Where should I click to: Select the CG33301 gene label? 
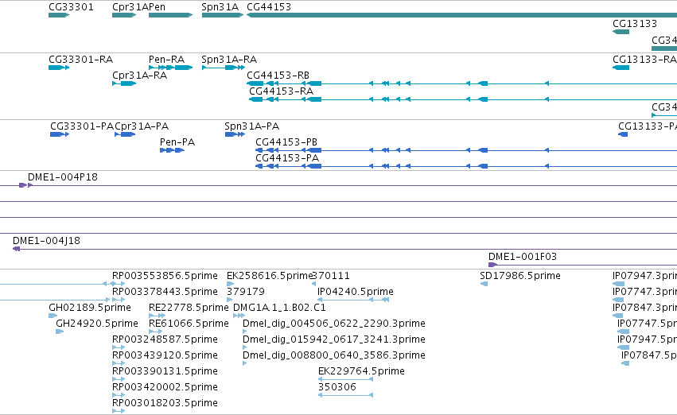pos(71,7)
